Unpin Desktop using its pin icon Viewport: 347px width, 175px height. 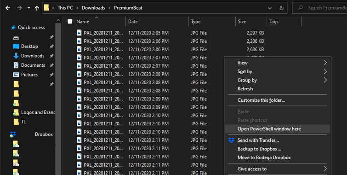tap(51, 47)
